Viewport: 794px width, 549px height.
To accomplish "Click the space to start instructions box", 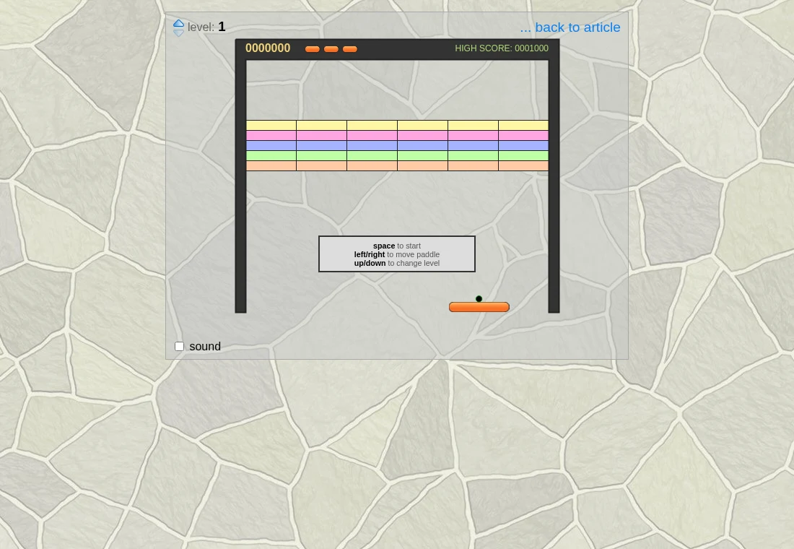I will coord(397,254).
